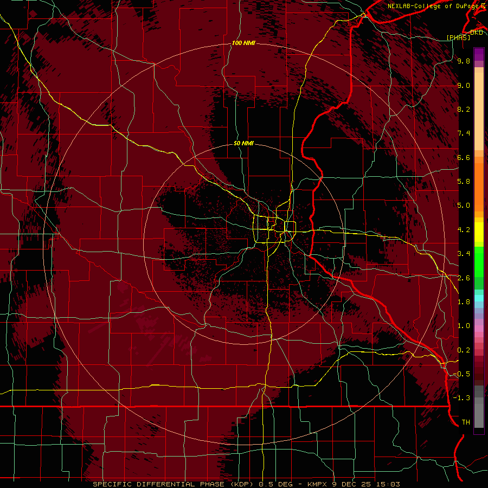Click the "5.8" color scale value
The width and height of the screenshot is (488, 488).
point(464,182)
